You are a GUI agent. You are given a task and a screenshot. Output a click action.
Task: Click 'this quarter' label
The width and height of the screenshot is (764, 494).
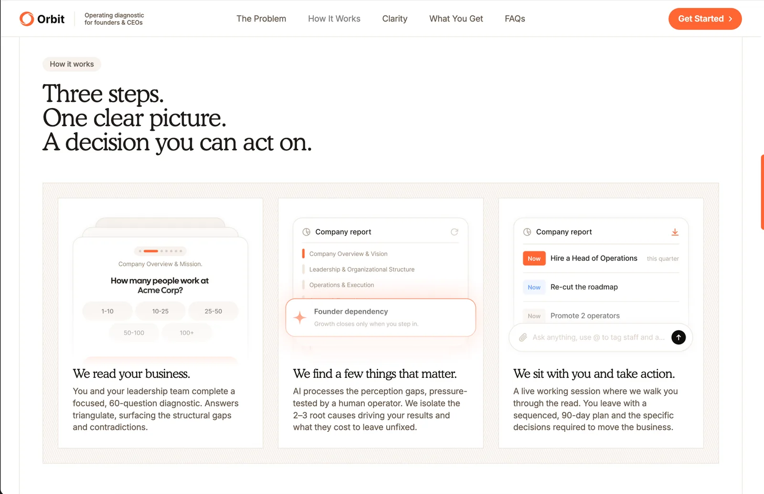click(x=663, y=258)
